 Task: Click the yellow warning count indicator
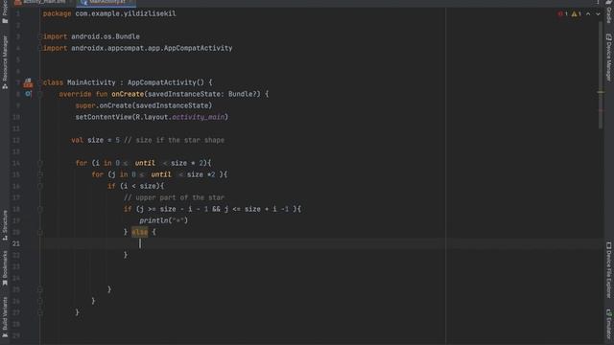tap(576, 13)
